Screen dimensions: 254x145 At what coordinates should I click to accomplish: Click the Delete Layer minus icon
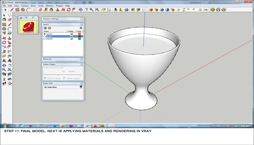[49, 28]
